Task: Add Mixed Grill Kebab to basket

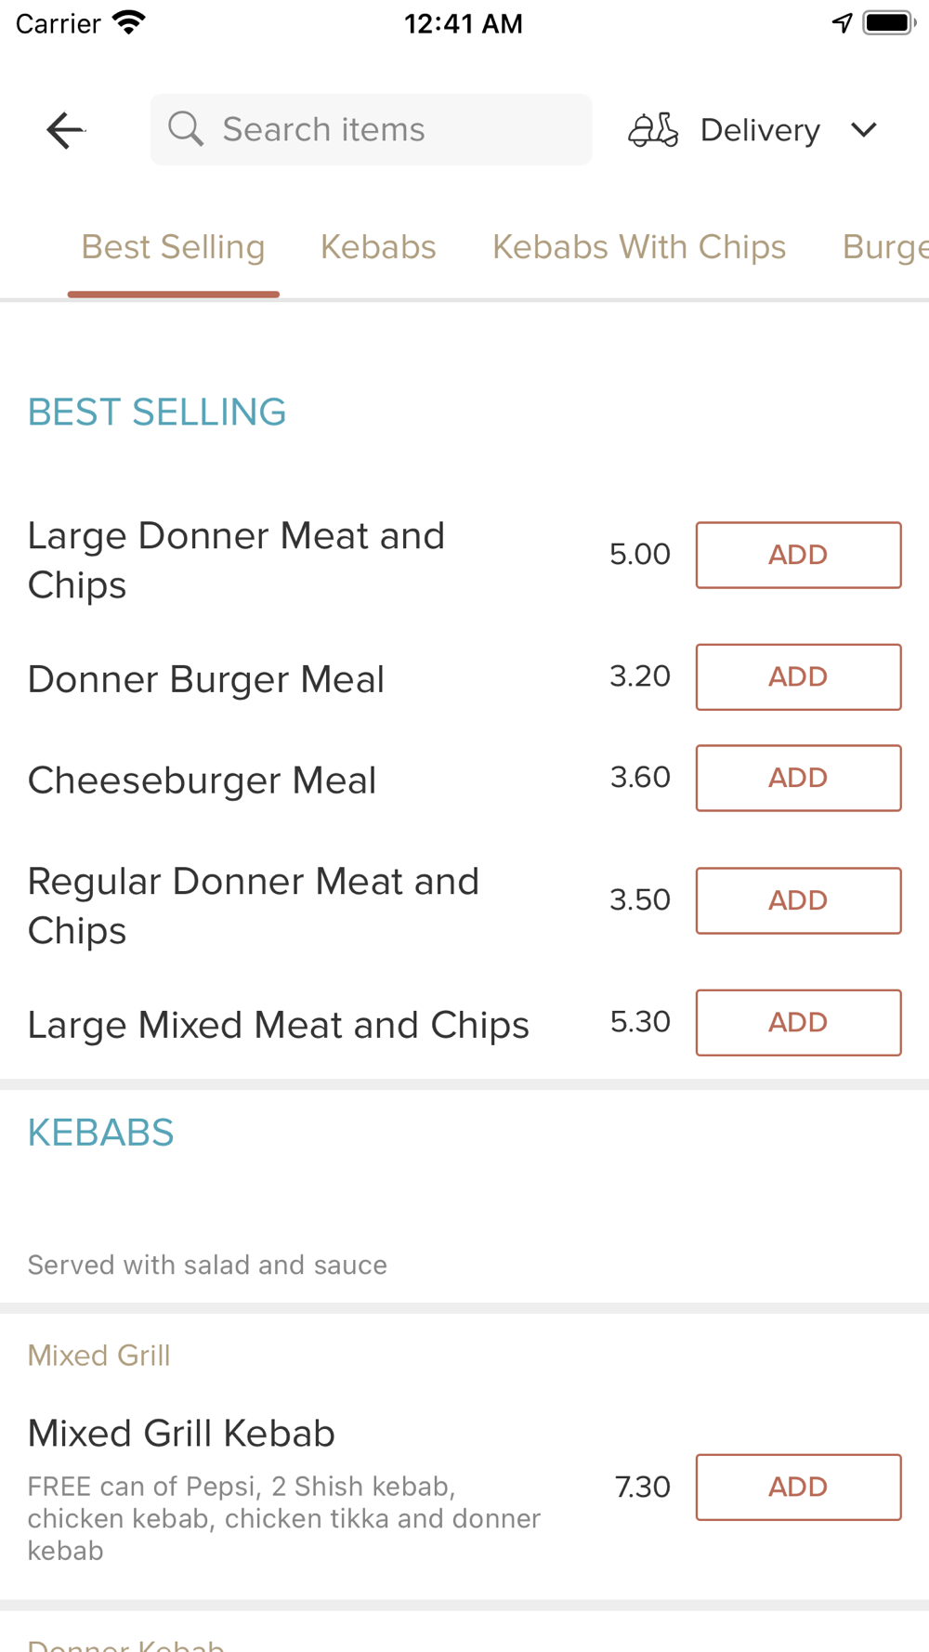Action: [x=798, y=1487]
